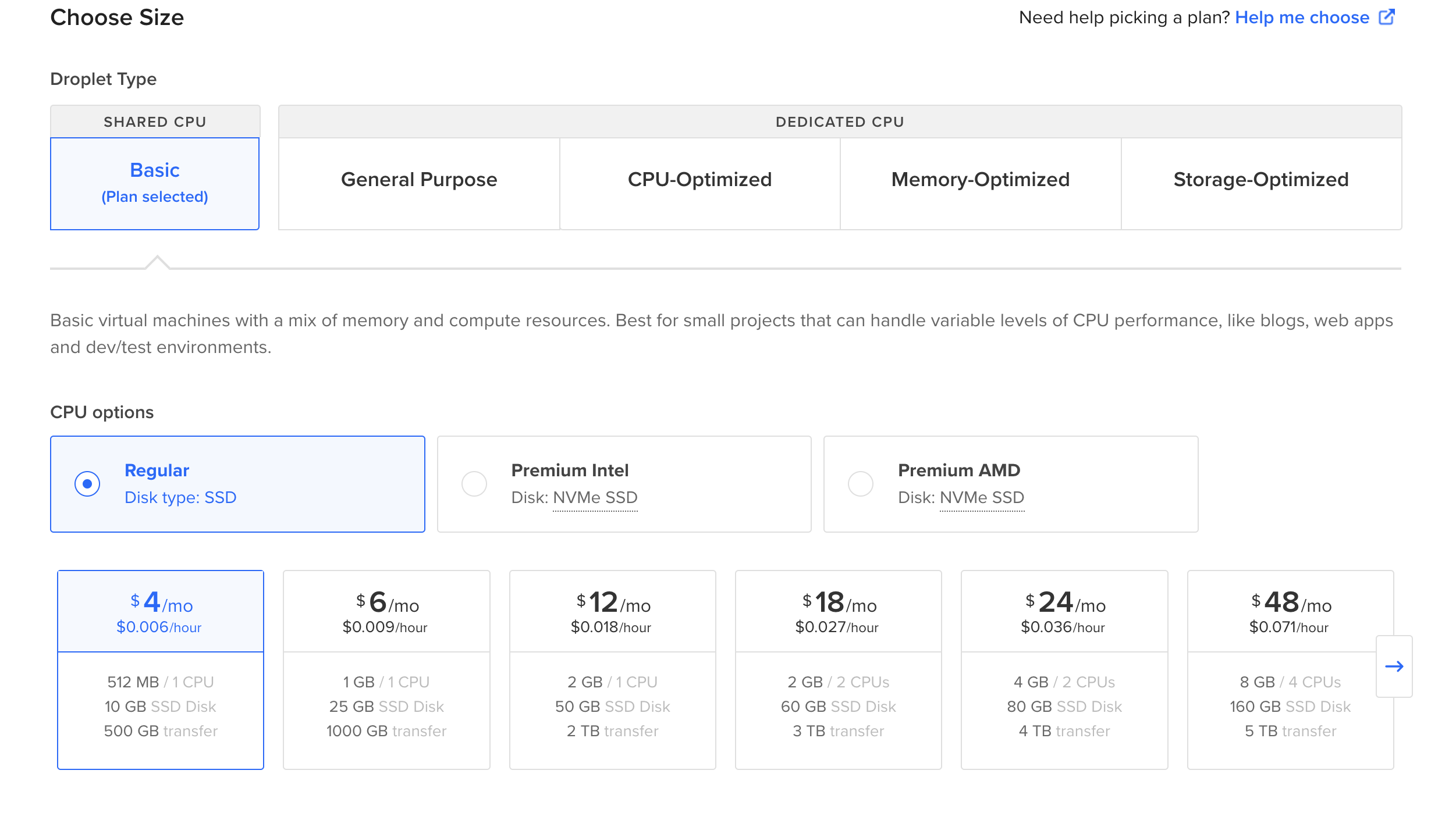This screenshot has height=813, width=1456.
Task: Click the 1 GB / 1 CPU spec
Action: click(x=386, y=682)
